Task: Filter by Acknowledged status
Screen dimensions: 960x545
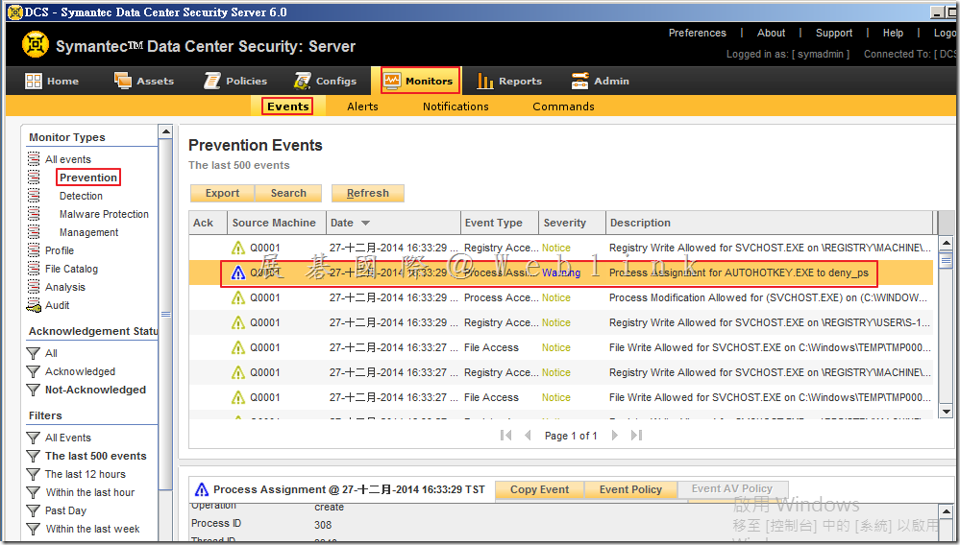Action: click(x=80, y=371)
